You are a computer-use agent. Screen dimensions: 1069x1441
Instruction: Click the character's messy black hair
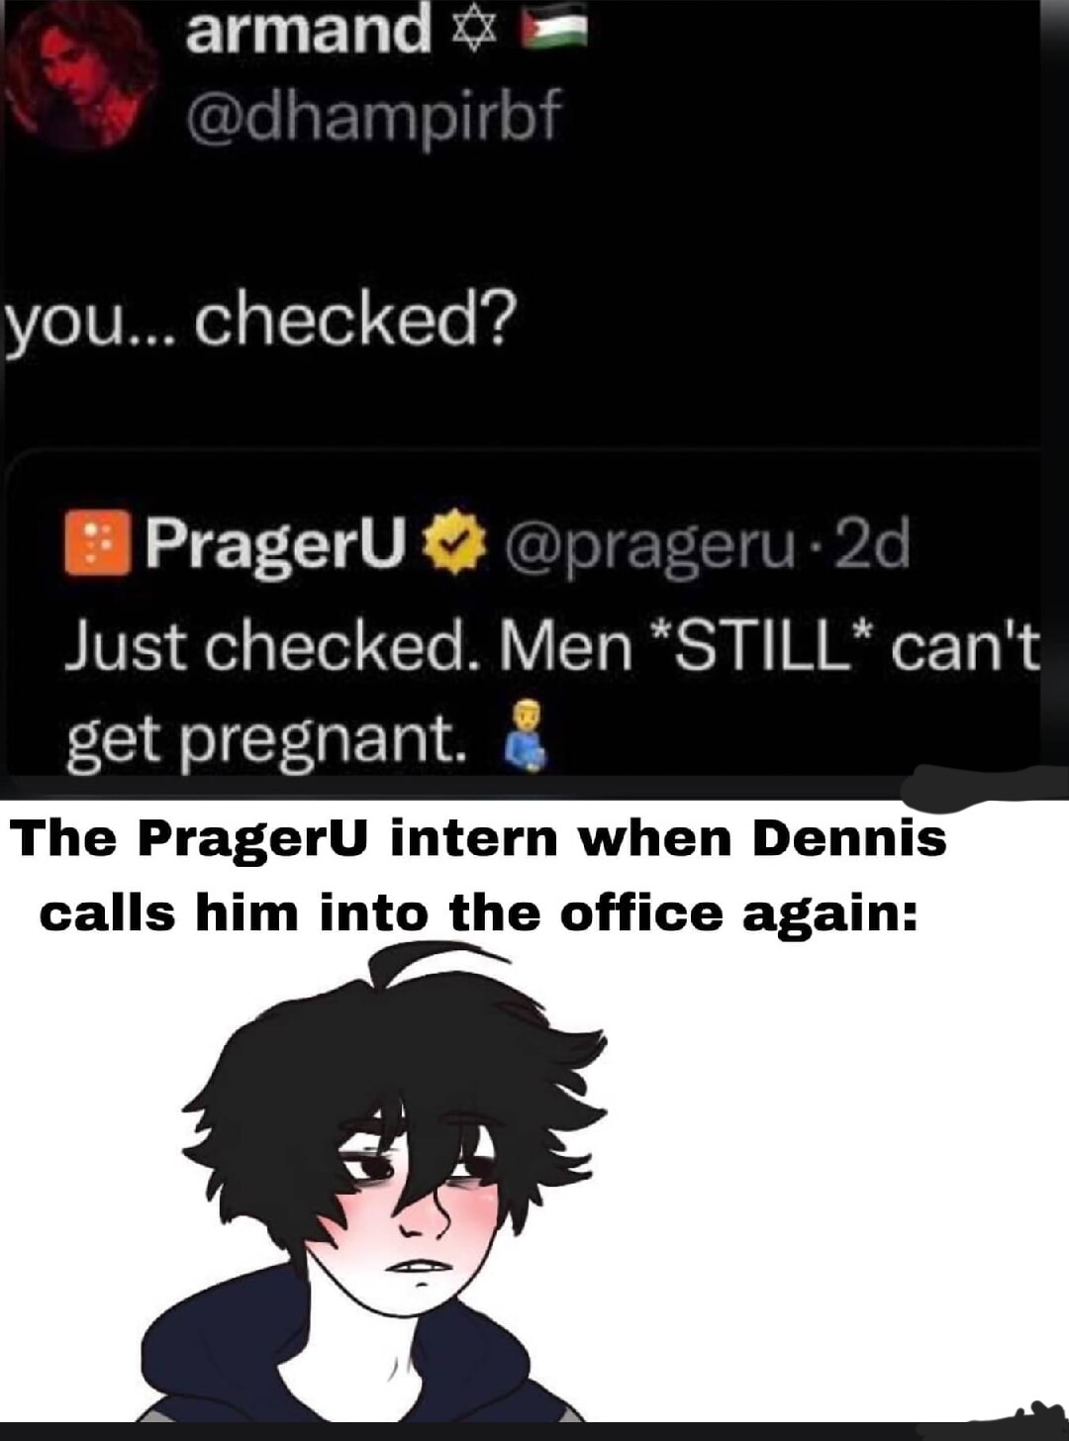click(x=396, y=1069)
